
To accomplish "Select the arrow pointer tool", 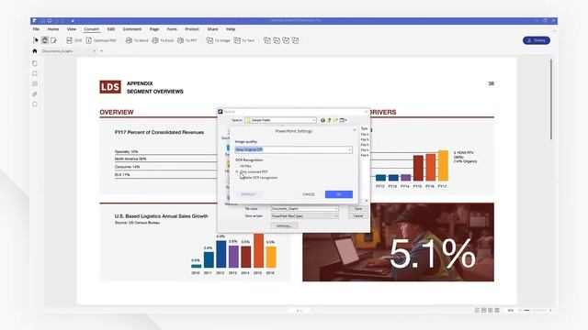I will pos(36,40).
